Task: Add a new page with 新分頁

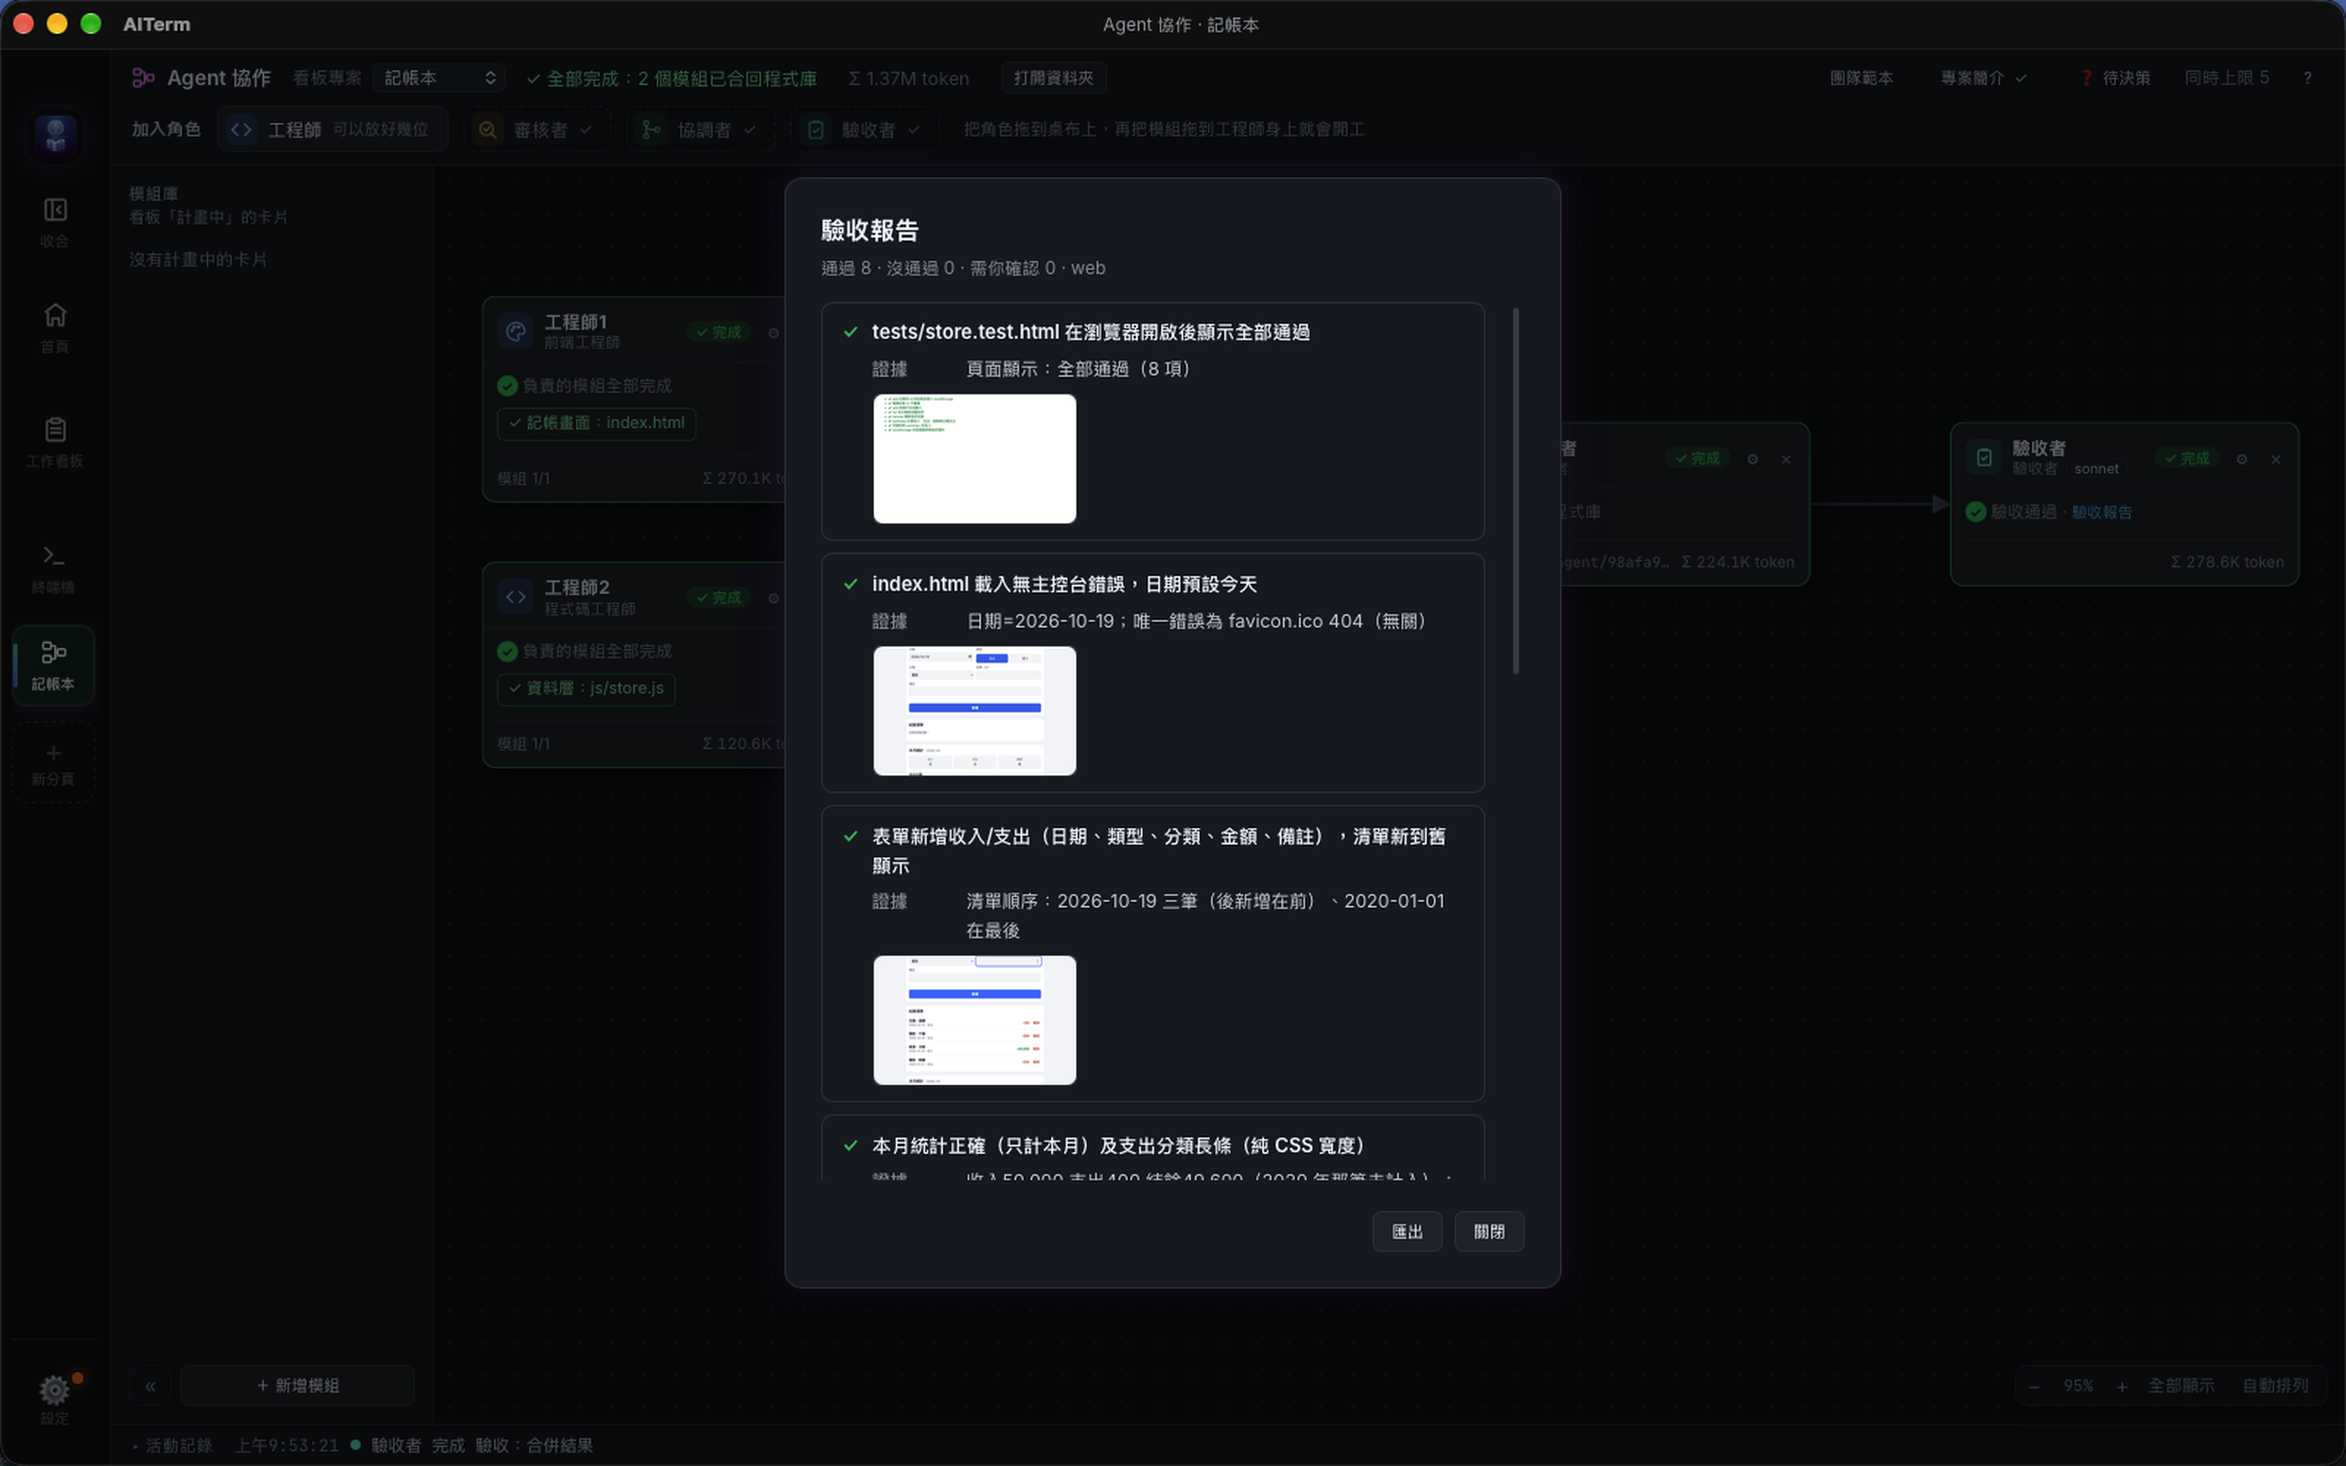Action: click(x=54, y=763)
